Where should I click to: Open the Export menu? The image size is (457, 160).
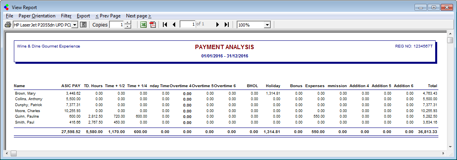(83, 16)
